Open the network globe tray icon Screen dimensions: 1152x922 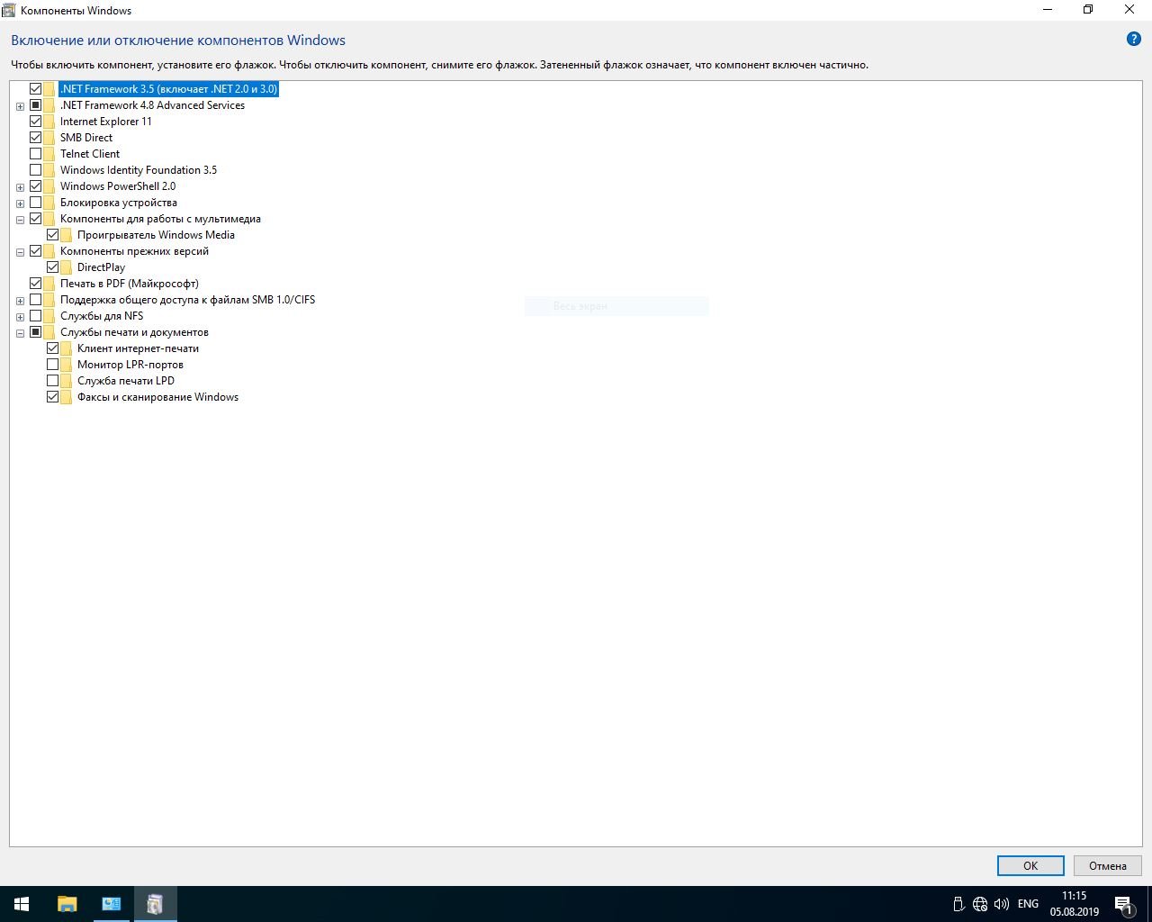[x=980, y=904]
